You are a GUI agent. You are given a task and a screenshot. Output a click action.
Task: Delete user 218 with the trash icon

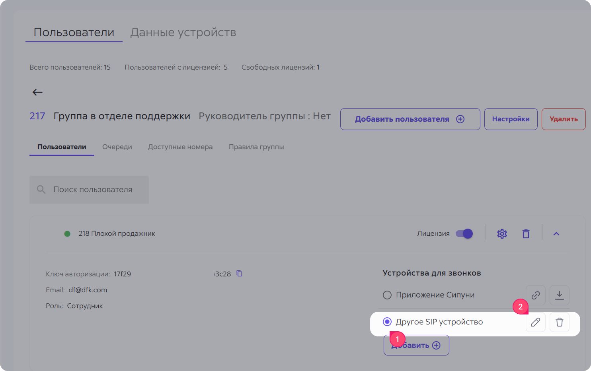click(526, 234)
